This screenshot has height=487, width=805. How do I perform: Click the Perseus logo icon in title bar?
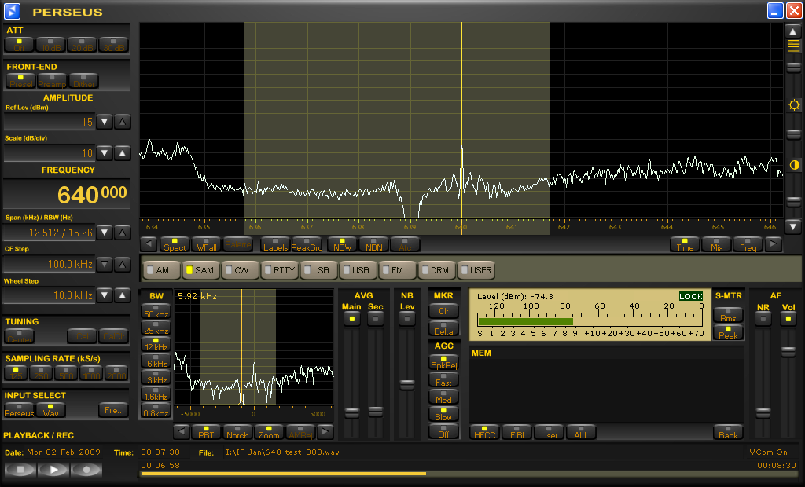point(12,11)
